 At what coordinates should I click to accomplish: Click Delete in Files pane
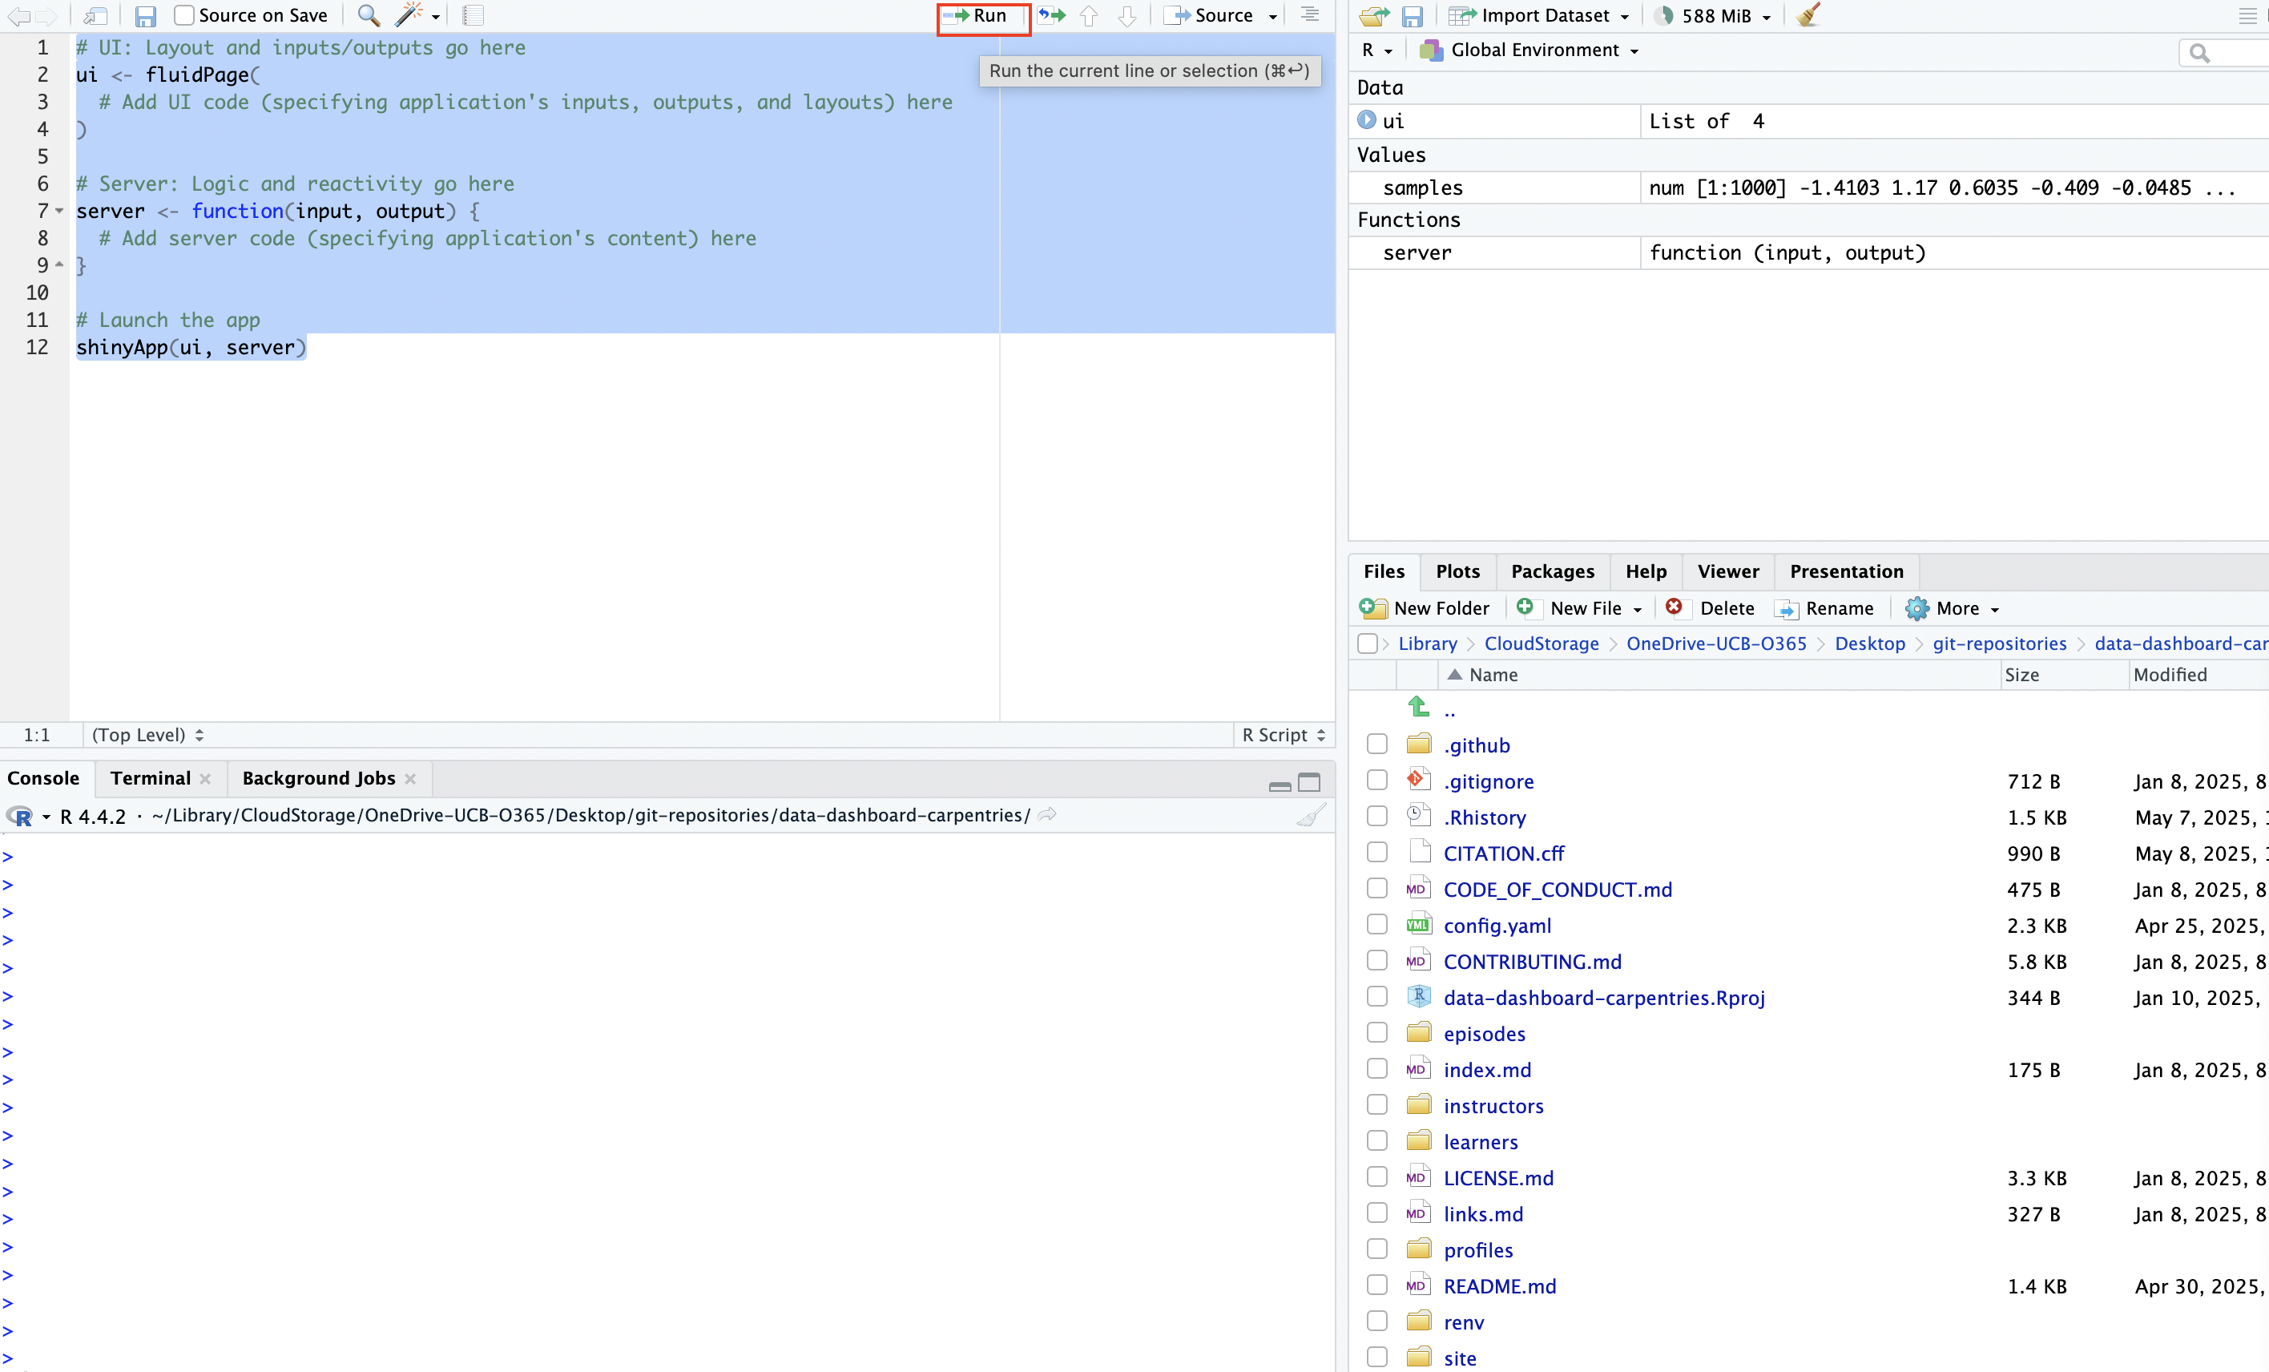click(x=1710, y=608)
